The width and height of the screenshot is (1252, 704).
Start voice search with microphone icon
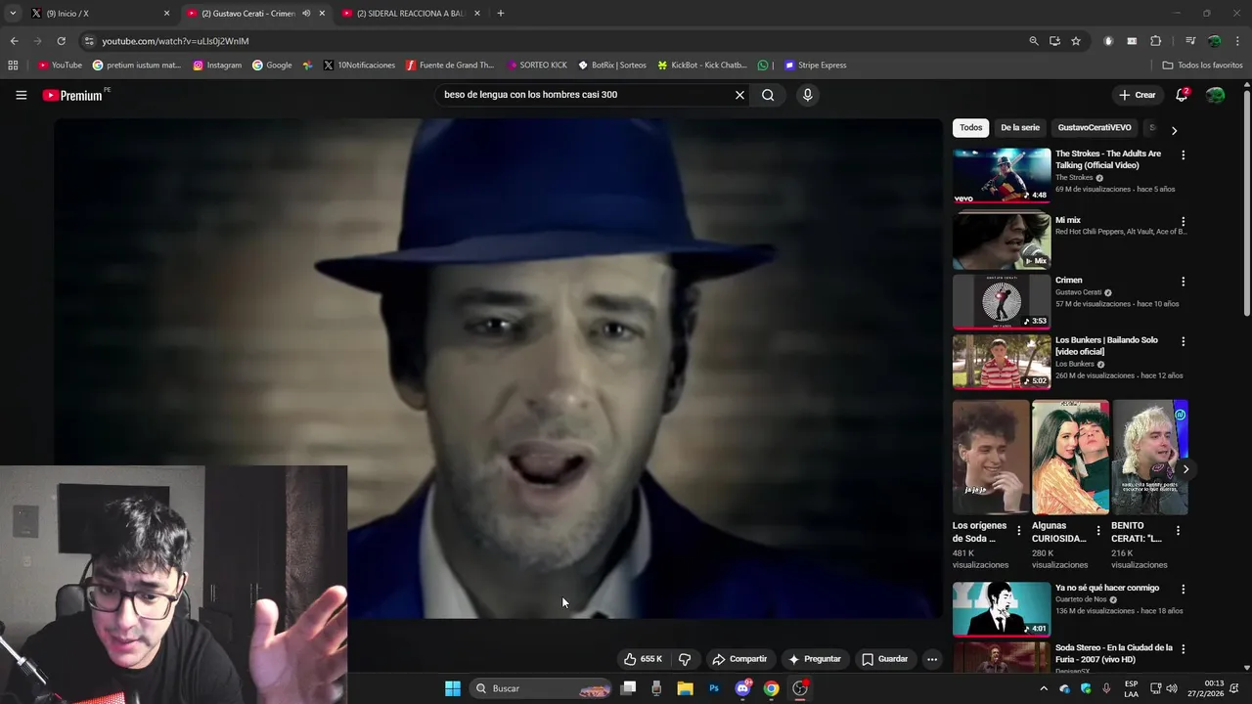[x=807, y=95]
